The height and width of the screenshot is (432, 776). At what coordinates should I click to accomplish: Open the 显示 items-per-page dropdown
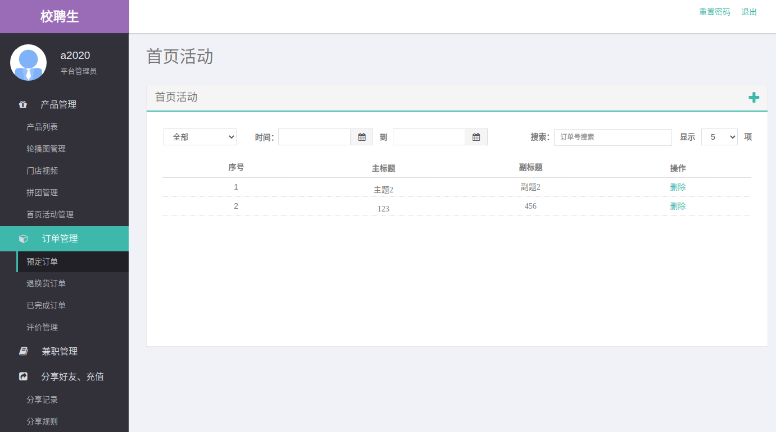point(719,137)
